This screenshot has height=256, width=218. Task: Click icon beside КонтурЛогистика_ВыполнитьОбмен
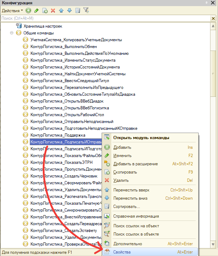pos(25,47)
